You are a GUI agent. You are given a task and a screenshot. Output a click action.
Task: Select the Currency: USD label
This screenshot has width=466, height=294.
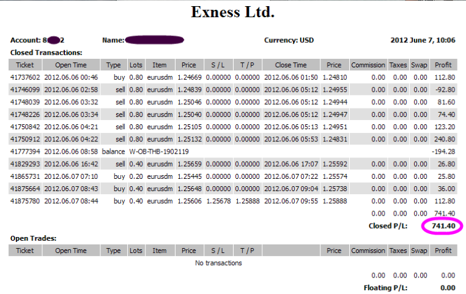coord(289,40)
